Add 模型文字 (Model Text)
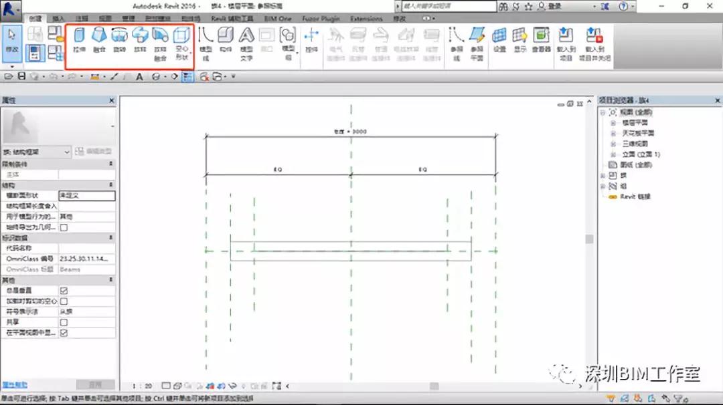This screenshot has width=723, height=405. point(246,44)
